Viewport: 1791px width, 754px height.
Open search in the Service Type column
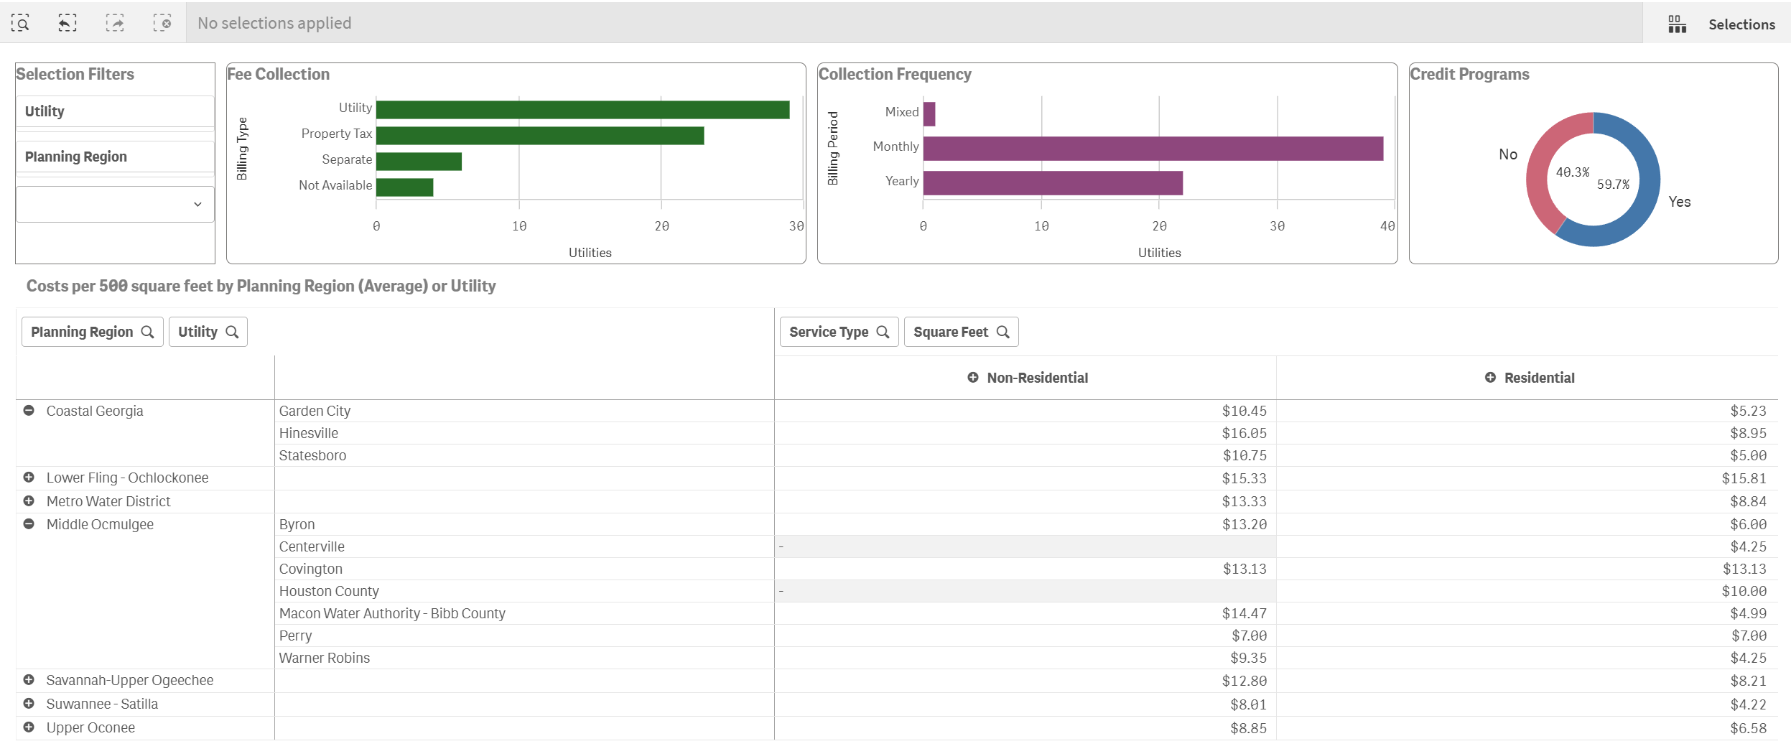883,332
